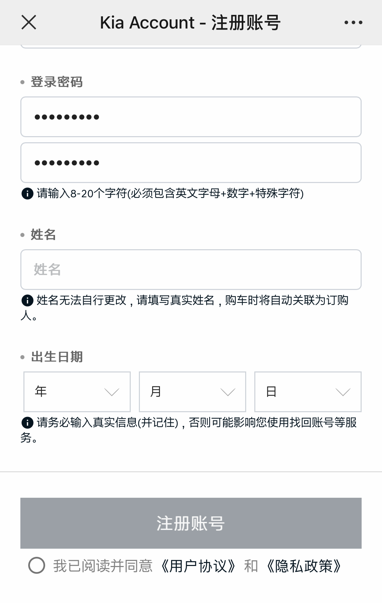Click the info icon beside password requirements
Image resolution: width=382 pixels, height=603 pixels.
(x=27, y=194)
